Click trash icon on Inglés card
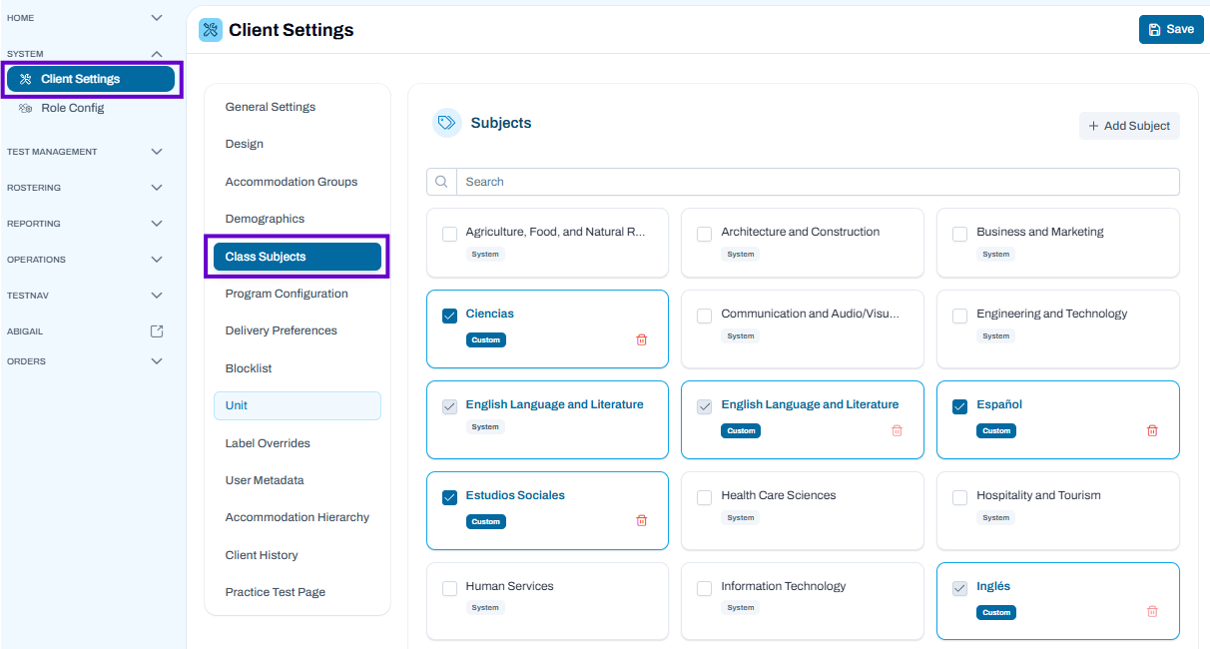The height and width of the screenshot is (649, 1210). point(1152,612)
